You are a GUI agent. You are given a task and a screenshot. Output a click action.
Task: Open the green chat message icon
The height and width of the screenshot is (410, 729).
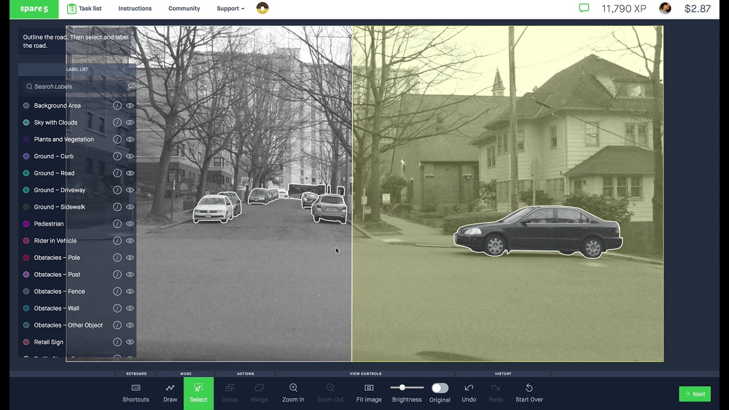[x=584, y=9]
